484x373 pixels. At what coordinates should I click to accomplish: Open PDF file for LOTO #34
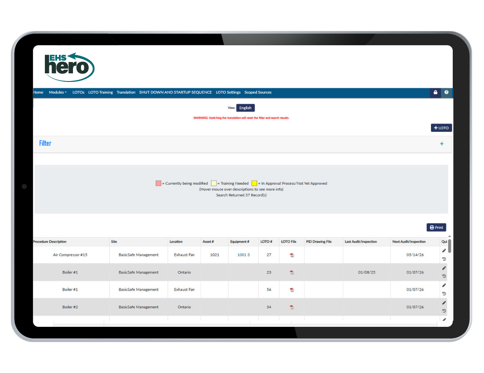pyautogui.click(x=292, y=307)
